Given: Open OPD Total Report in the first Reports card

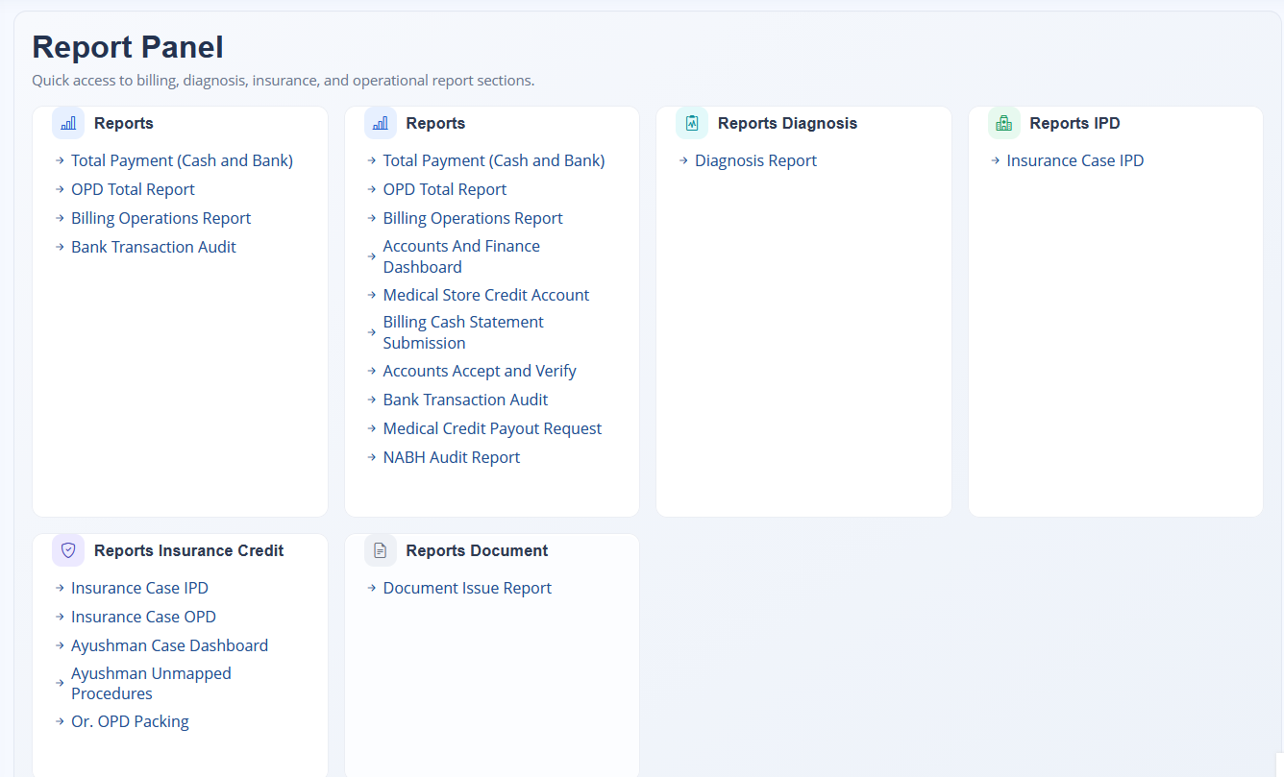Looking at the screenshot, I should [133, 189].
